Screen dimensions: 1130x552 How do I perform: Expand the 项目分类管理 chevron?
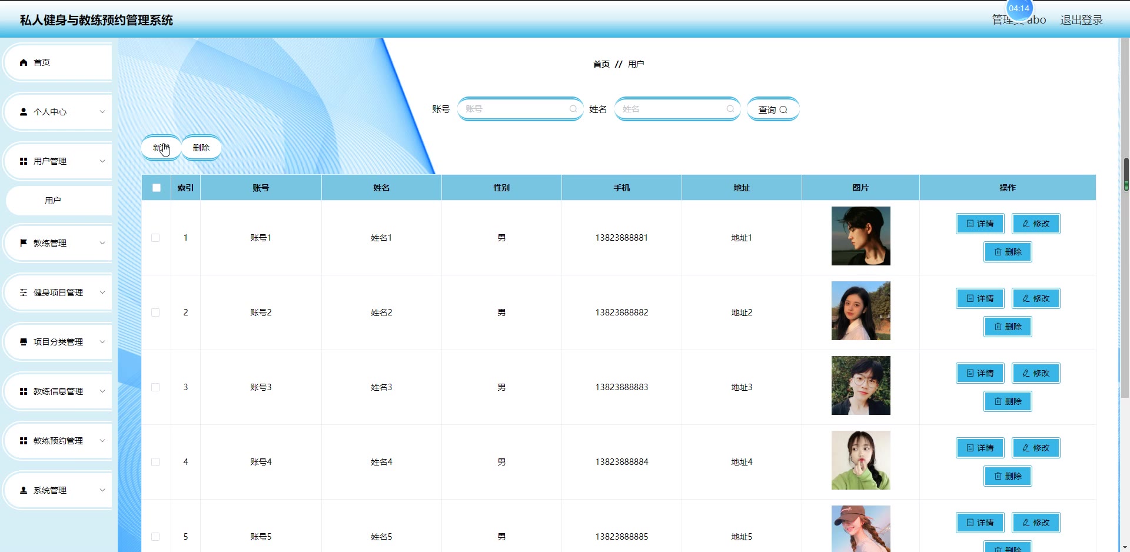pyautogui.click(x=102, y=342)
